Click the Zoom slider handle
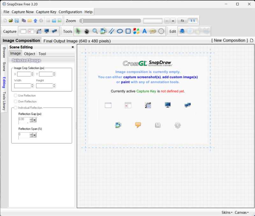This screenshot has height=216, width=255. (82, 21)
